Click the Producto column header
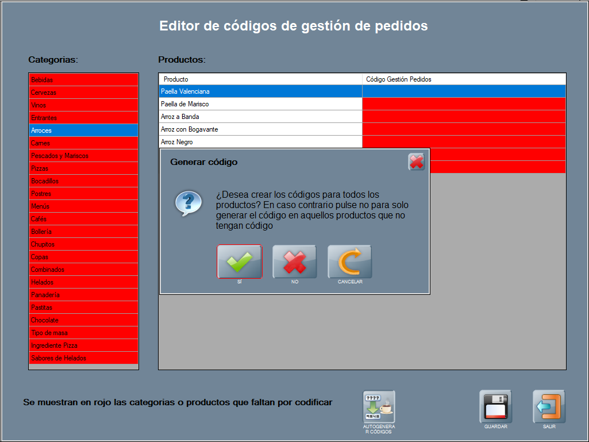This screenshot has width=589, height=442. (260, 79)
